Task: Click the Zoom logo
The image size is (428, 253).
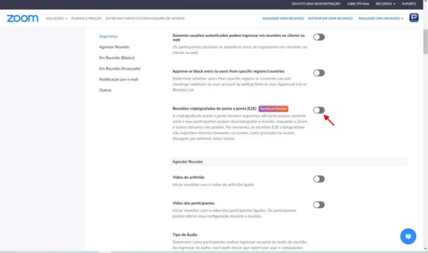Action: tap(23, 18)
